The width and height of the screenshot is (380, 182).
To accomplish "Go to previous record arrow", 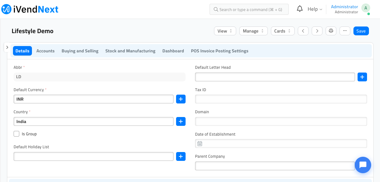I will click(303, 31).
